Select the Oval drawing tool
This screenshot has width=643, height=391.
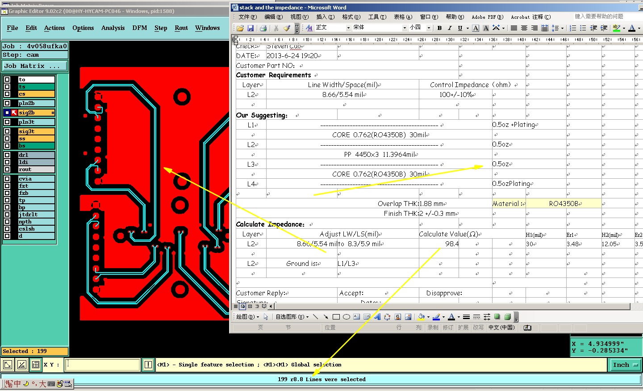click(347, 317)
